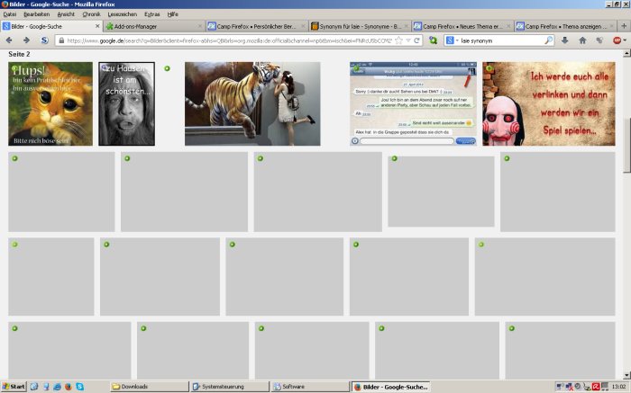Open the Windows Start menu
Screen dimensions: 631x393
point(14,386)
